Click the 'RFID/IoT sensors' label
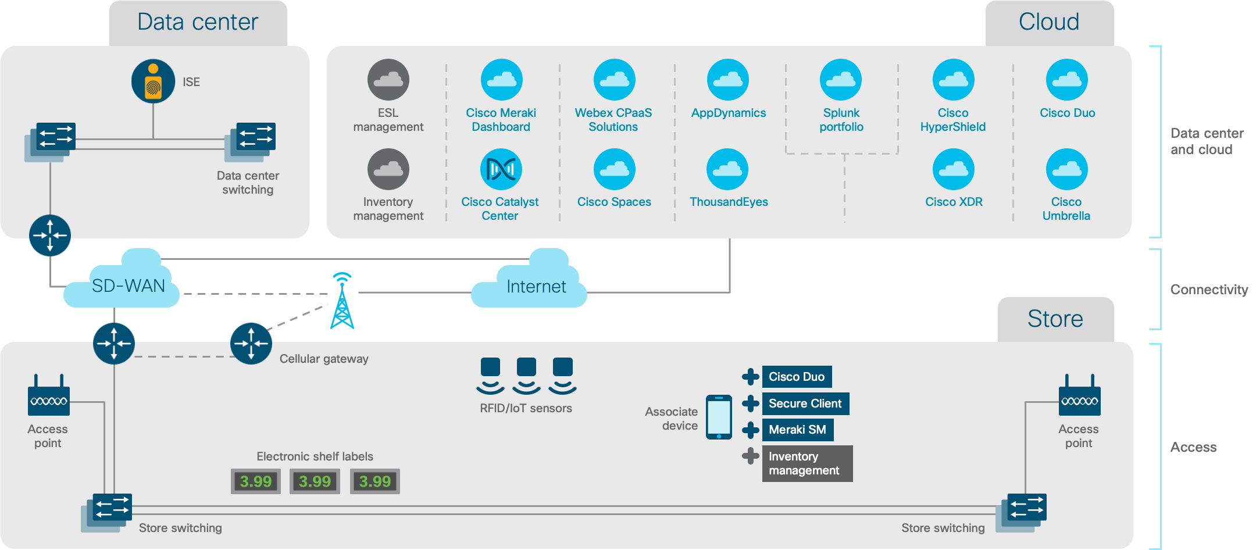This screenshot has width=1256, height=550. (526, 408)
